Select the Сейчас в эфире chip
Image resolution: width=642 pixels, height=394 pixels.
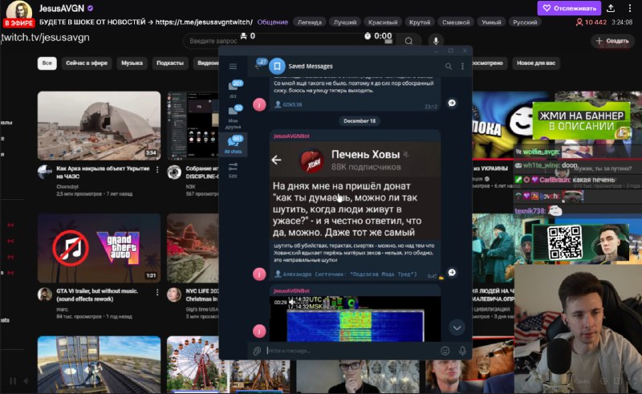(87, 63)
